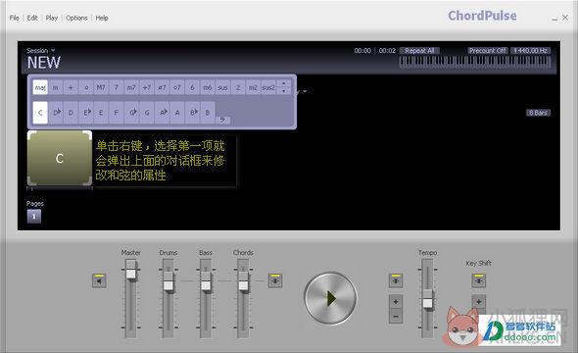Open the Play menu
The width and height of the screenshot is (578, 353).
[x=52, y=18]
